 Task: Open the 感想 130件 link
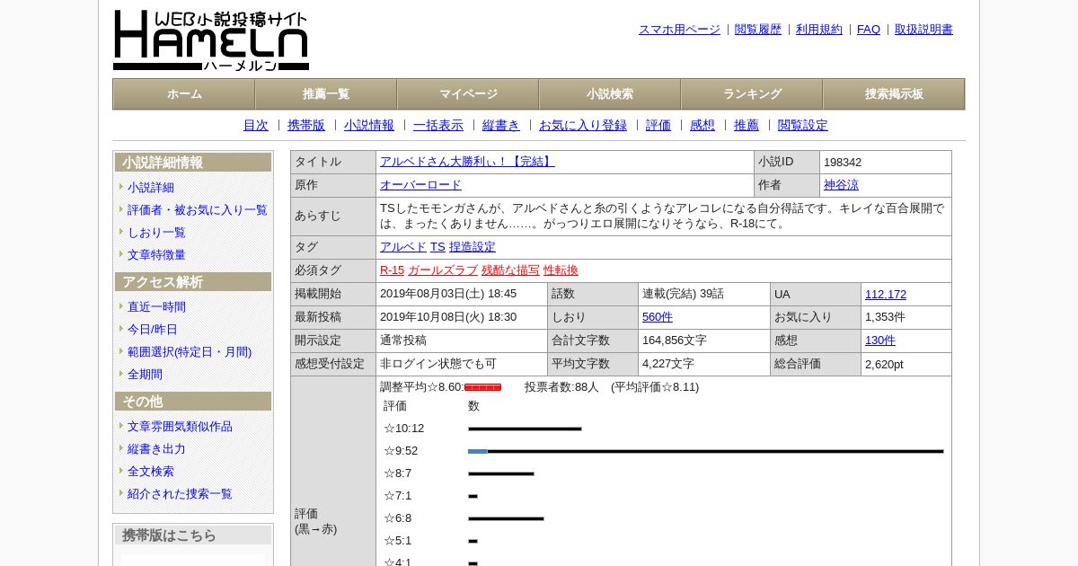coord(880,340)
